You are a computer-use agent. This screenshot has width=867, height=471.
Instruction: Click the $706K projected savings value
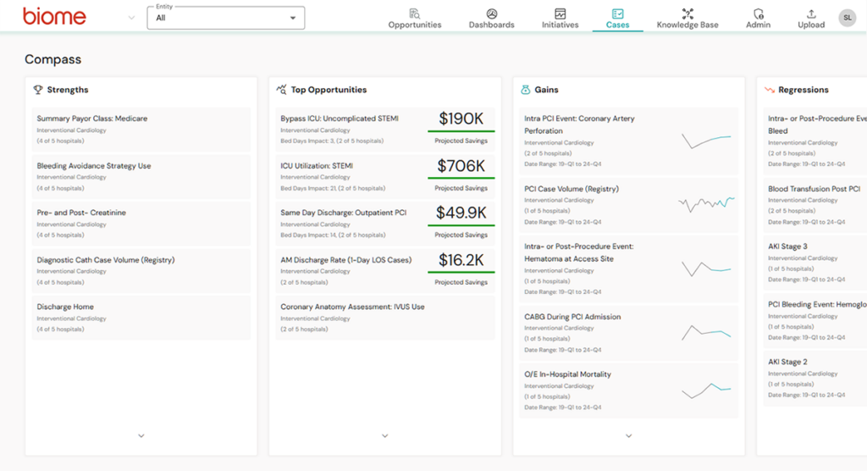pyautogui.click(x=461, y=166)
